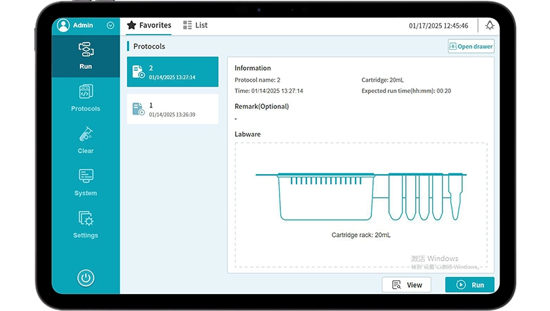Switch to the Favorites tab

click(149, 26)
